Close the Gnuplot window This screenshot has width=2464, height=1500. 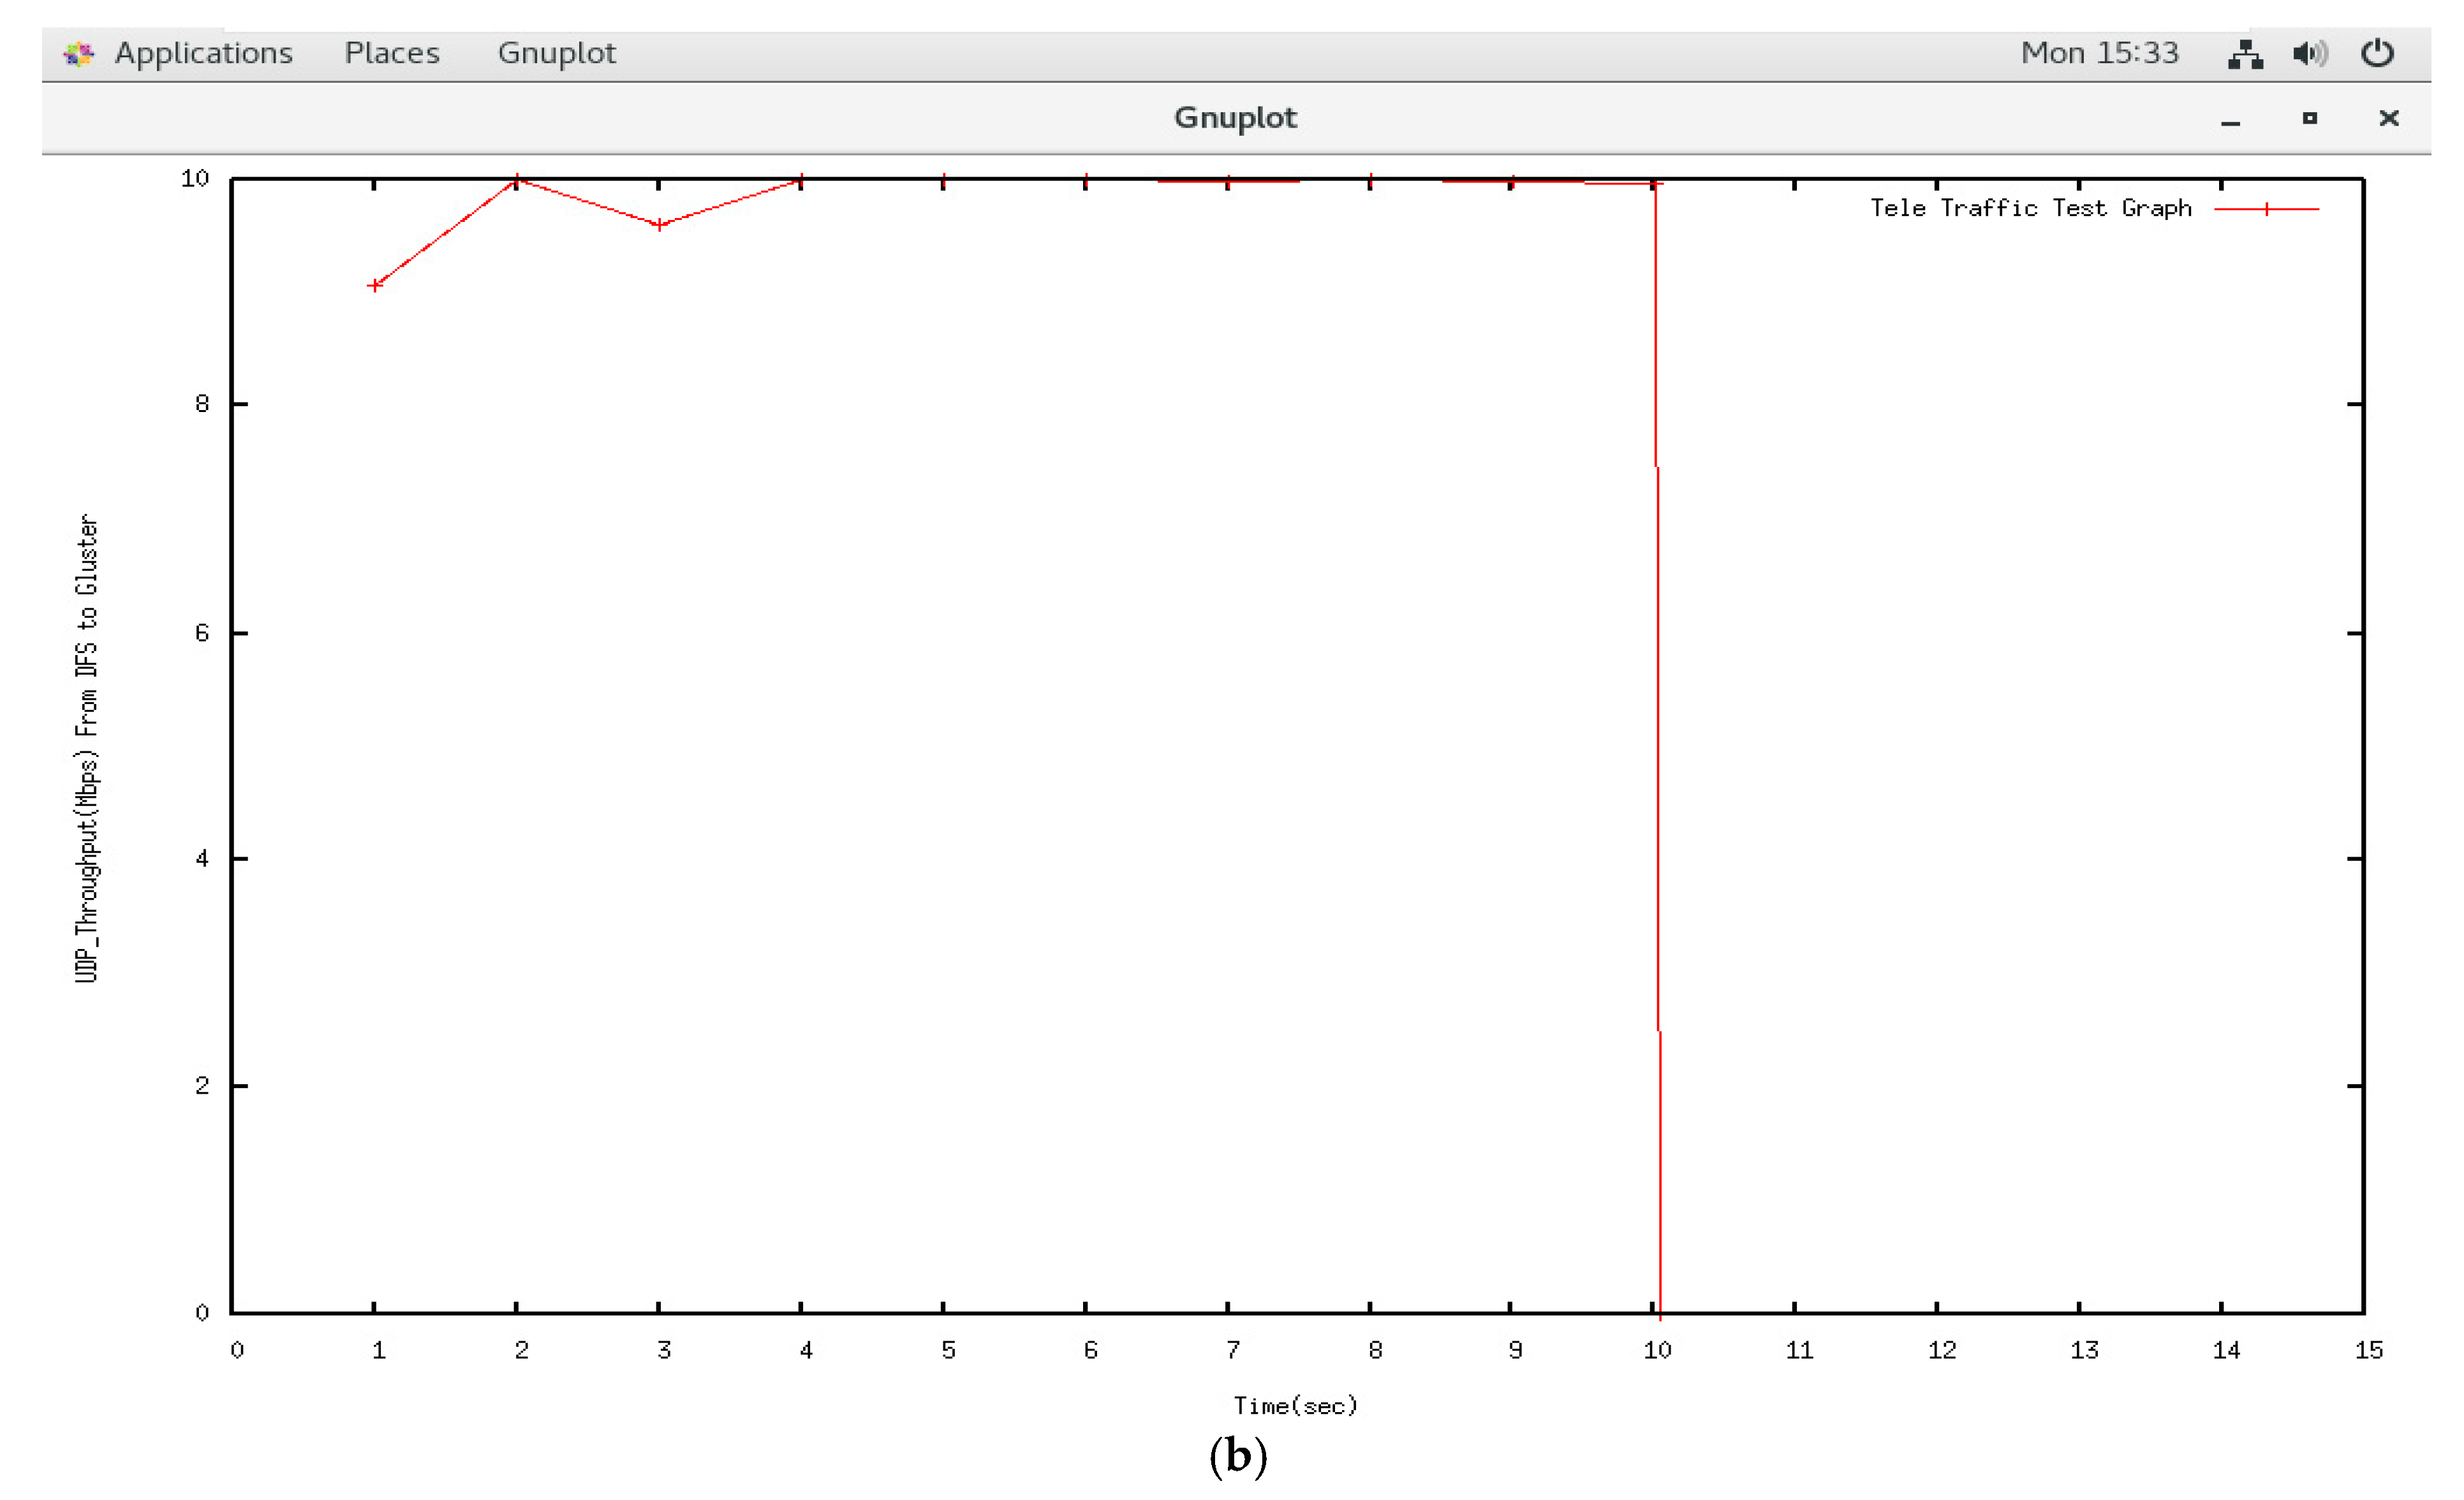pos(2388,118)
